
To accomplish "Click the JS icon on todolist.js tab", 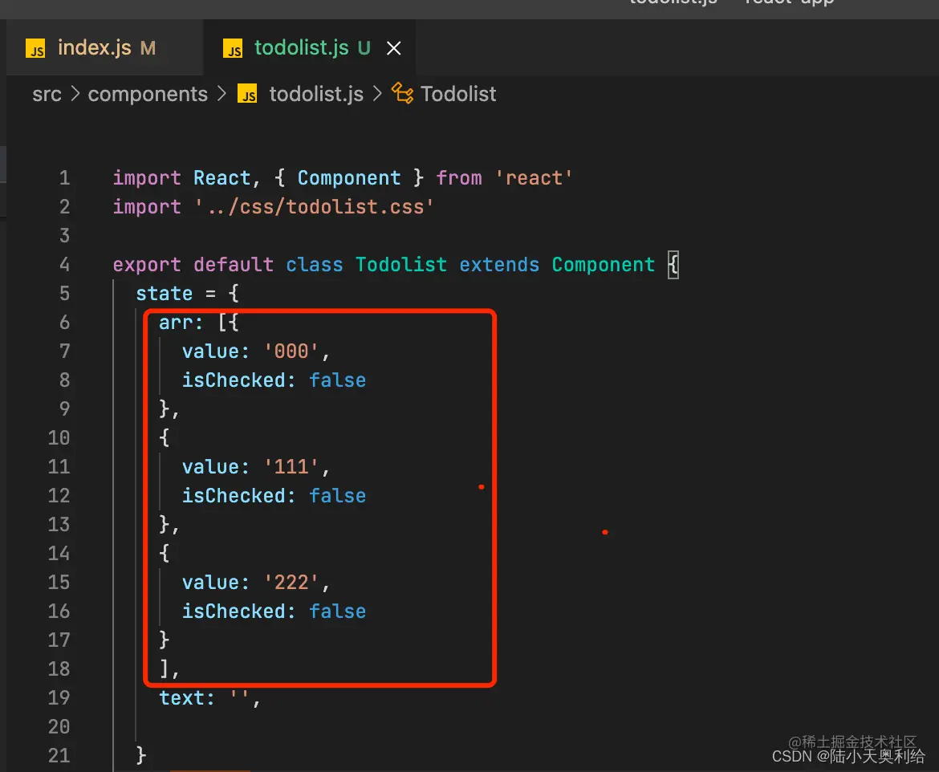I will pos(233,48).
